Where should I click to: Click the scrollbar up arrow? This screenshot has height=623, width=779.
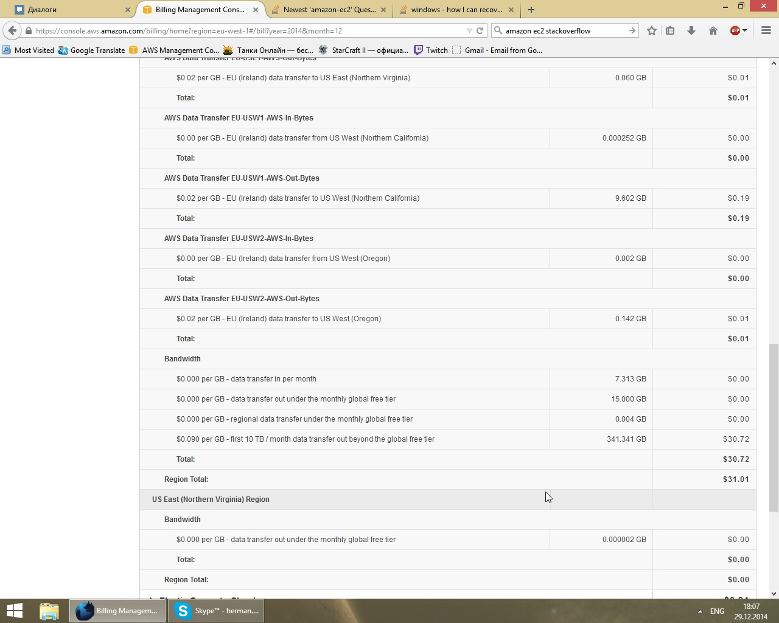pyautogui.click(x=774, y=63)
